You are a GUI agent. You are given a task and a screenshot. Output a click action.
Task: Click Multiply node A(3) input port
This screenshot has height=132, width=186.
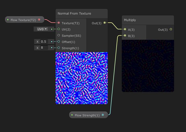[125, 29]
